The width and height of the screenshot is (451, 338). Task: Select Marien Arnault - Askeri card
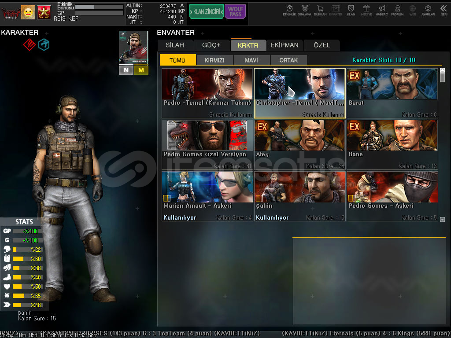coord(207,196)
